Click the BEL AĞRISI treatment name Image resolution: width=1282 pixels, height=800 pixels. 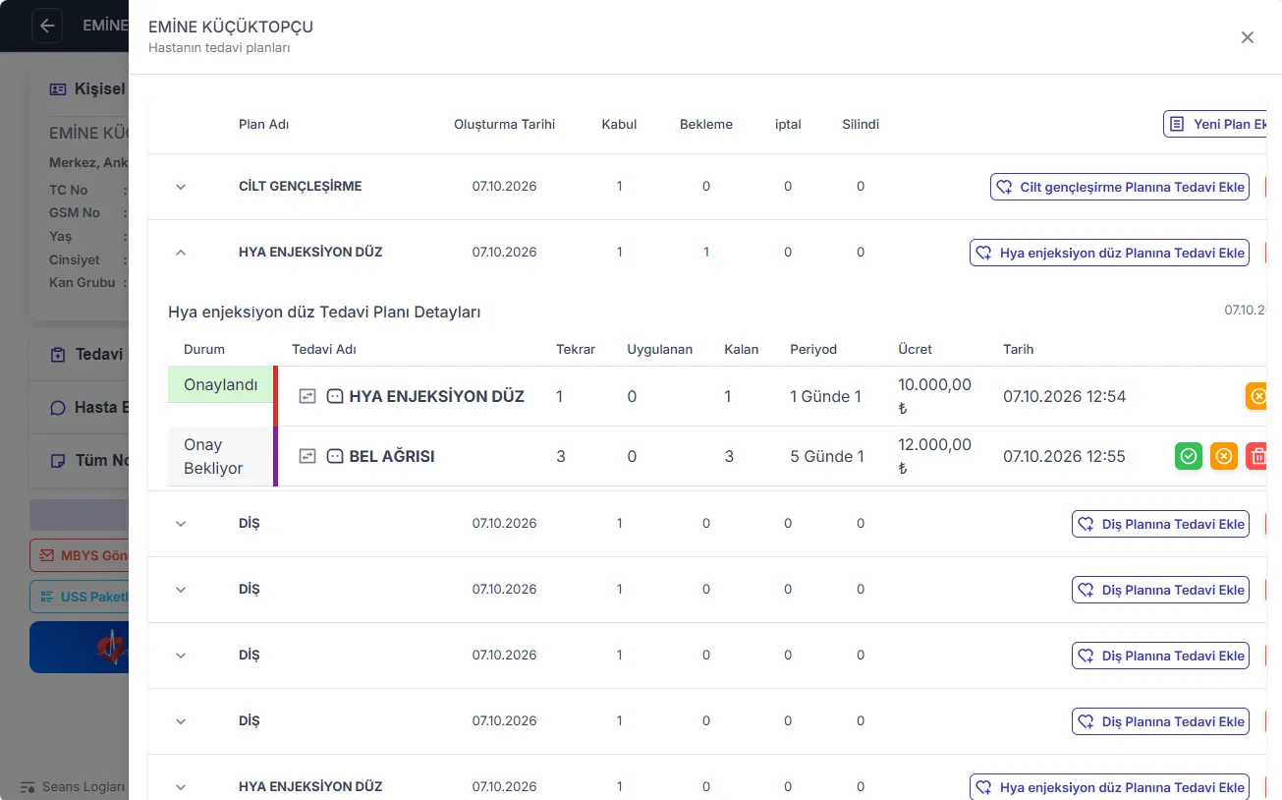click(x=392, y=456)
